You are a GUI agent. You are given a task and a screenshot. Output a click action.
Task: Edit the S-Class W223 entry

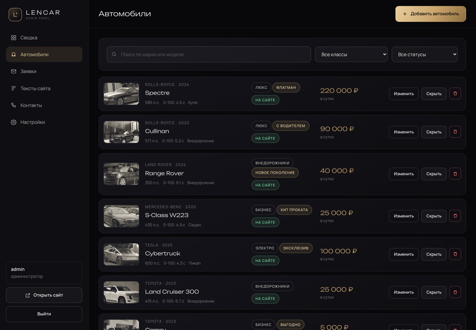point(404,216)
